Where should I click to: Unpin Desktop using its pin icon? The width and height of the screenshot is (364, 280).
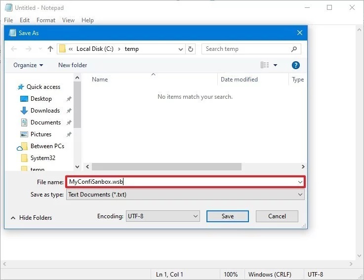(69, 99)
